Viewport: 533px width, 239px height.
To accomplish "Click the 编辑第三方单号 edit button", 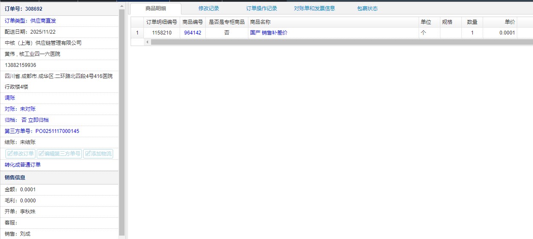I will (59, 154).
